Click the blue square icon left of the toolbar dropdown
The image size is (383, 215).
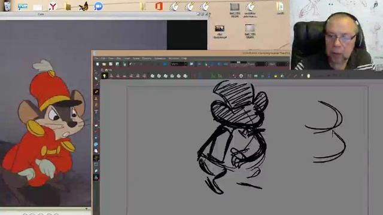pyautogui.click(x=165, y=64)
